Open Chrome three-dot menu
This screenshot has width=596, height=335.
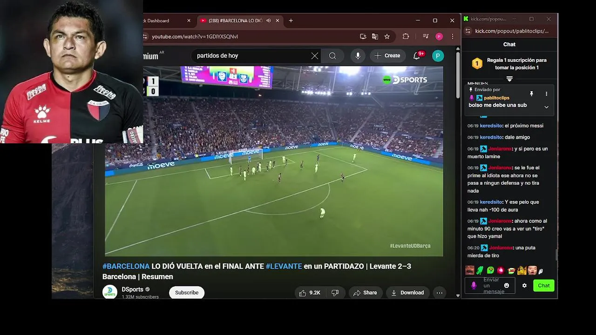[x=452, y=36]
